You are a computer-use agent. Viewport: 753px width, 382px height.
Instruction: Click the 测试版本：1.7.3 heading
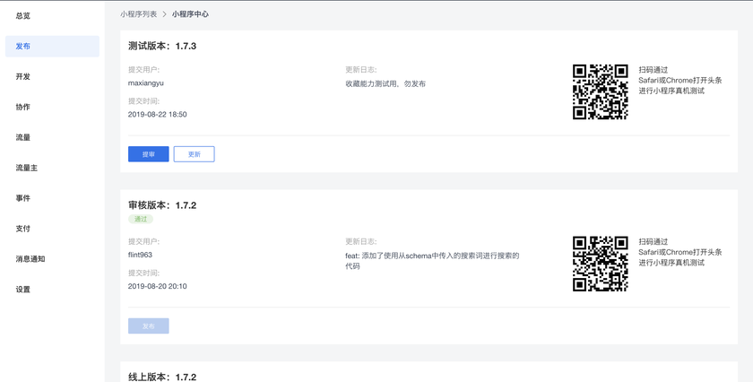click(x=162, y=46)
